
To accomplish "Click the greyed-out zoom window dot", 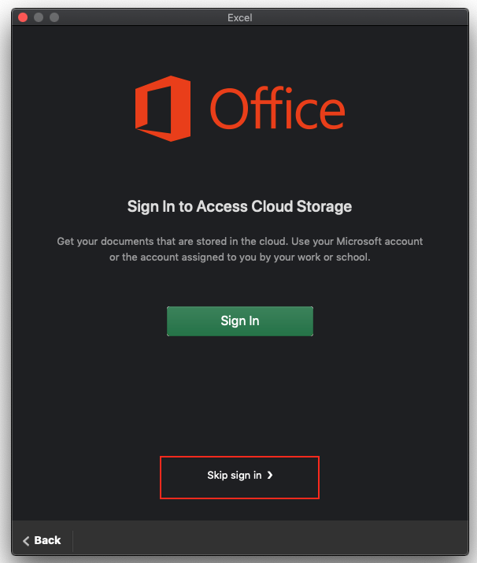I will [x=54, y=17].
